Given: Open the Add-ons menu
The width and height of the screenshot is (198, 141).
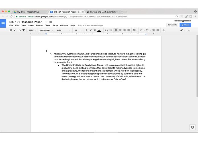Looking at the screenshot, I should pyautogui.click(x=64, y=25).
